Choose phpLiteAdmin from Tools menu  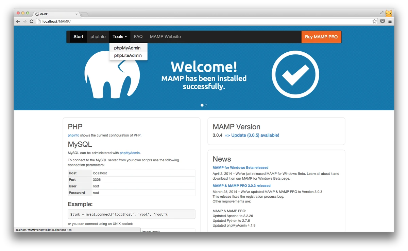128,55
